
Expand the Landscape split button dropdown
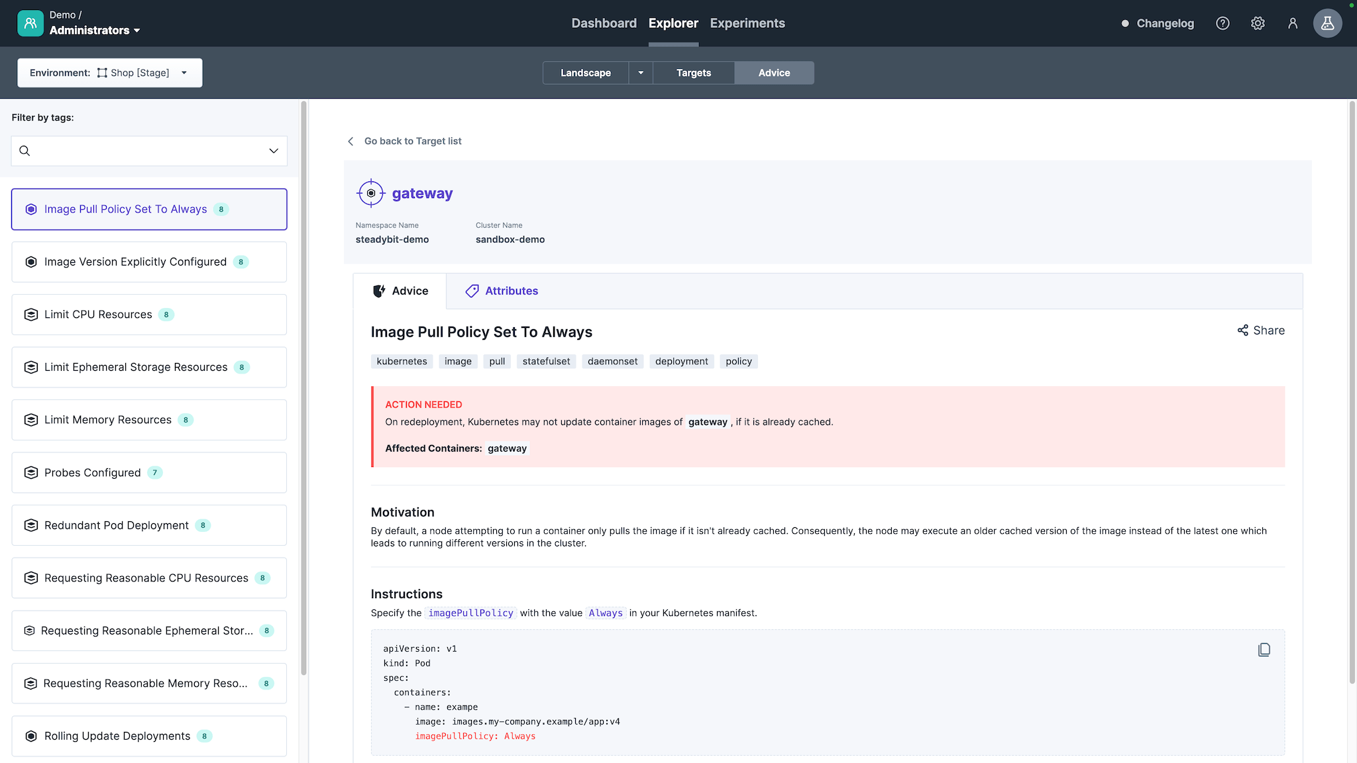(x=641, y=73)
